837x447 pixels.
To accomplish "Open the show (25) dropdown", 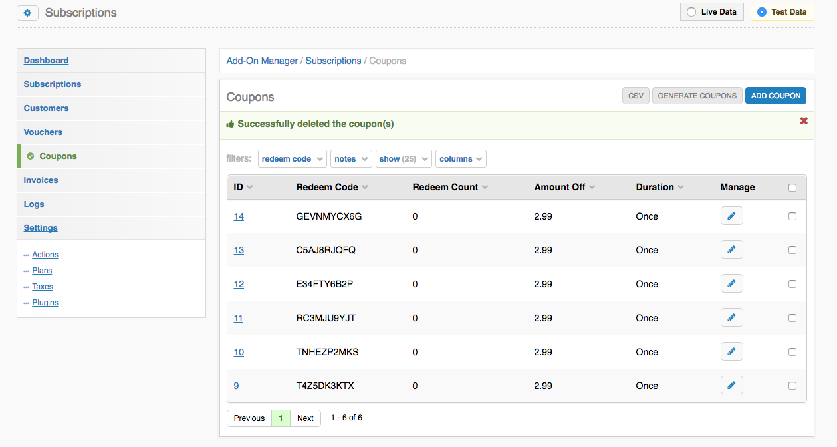I will pyautogui.click(x=404, y=159).
